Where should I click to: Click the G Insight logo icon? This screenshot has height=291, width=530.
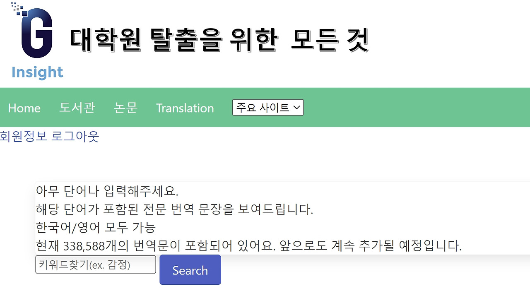(x=37, y=34)
